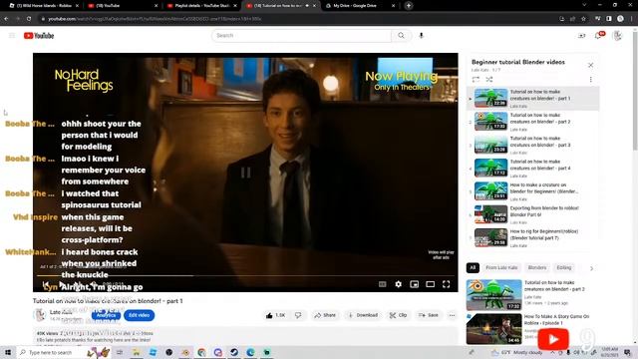Toggle the subtitles button in the player
The image size is (638, 359).
click(x=383, y=284)
